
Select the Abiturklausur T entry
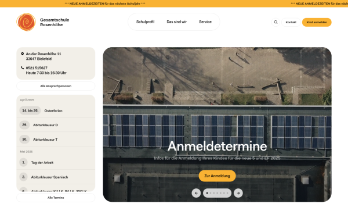tap(56, 140)
